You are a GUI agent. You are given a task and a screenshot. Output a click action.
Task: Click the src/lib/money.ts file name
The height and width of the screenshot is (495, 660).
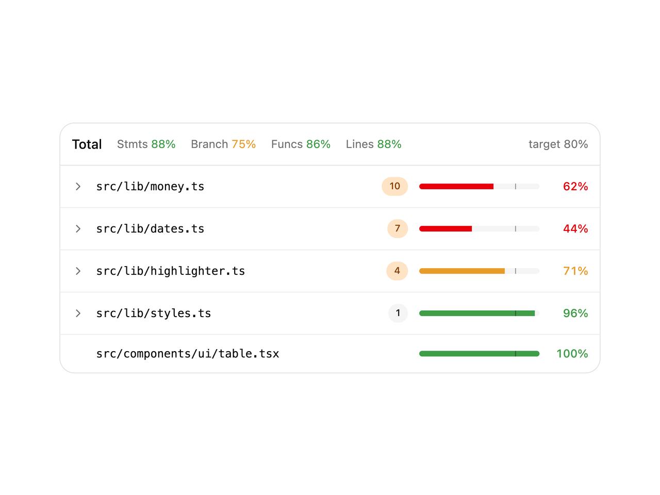tap(150, 187)
